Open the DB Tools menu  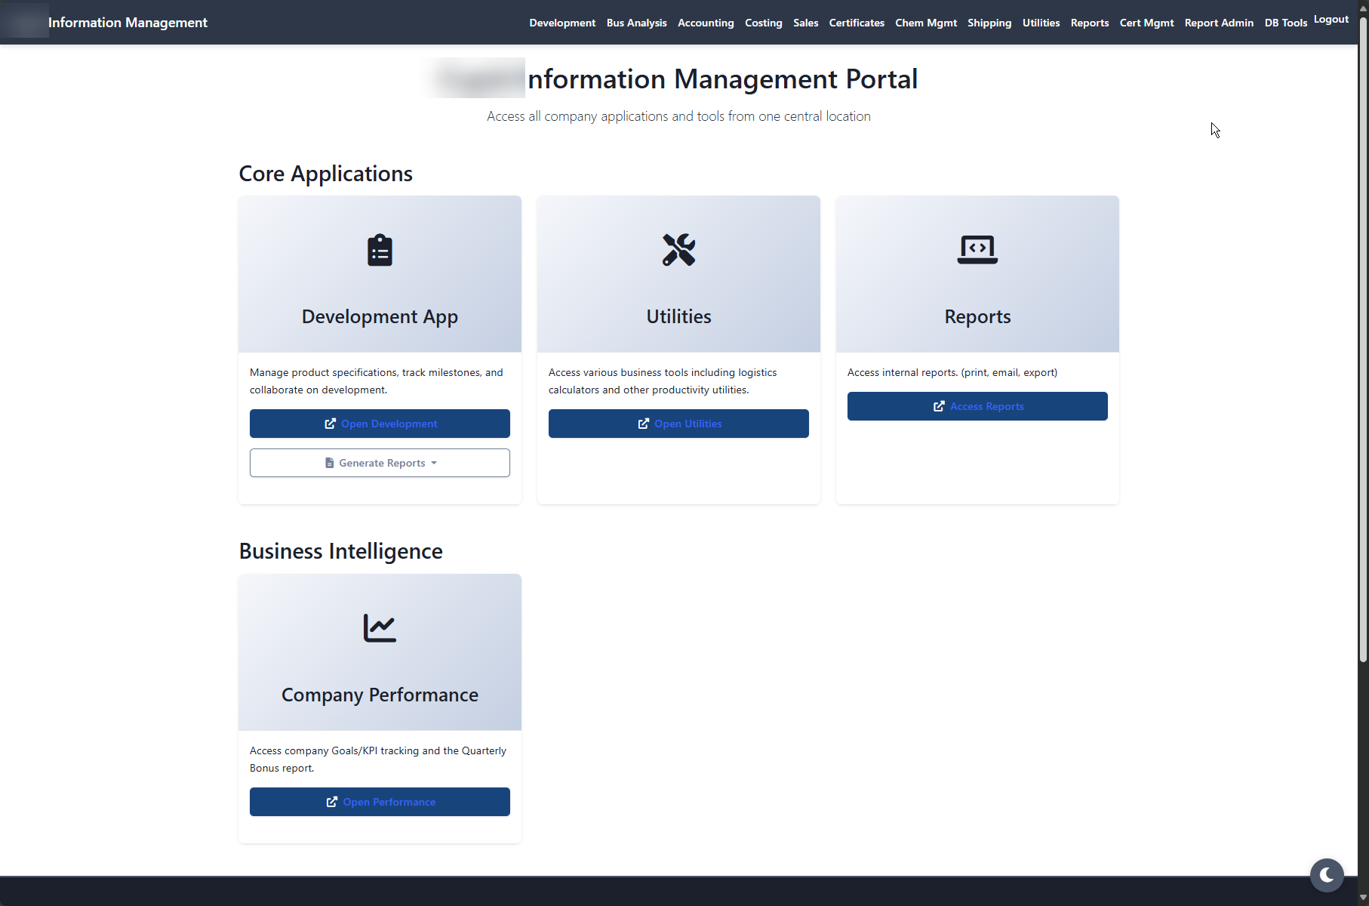1285,23
